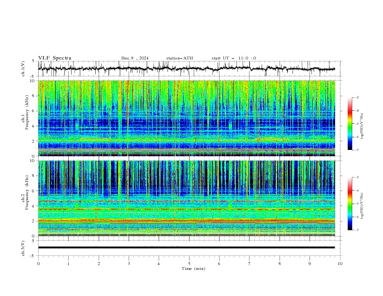The height and width of the screenshot is (296, 383).
Task: Click the 'ch.1(V)' waveform axis label
Action: [23, 69]
